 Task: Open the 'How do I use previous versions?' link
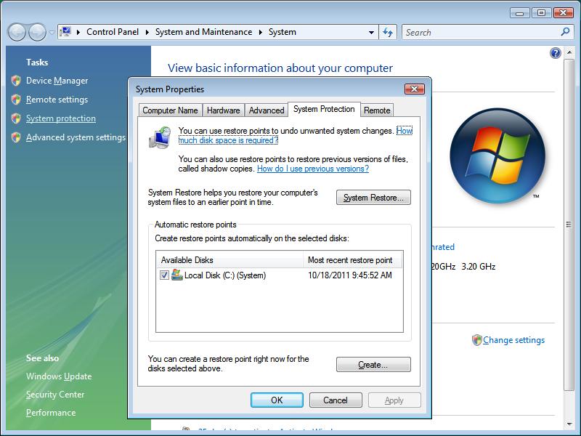pyautogui.click(x=312, y=169)
